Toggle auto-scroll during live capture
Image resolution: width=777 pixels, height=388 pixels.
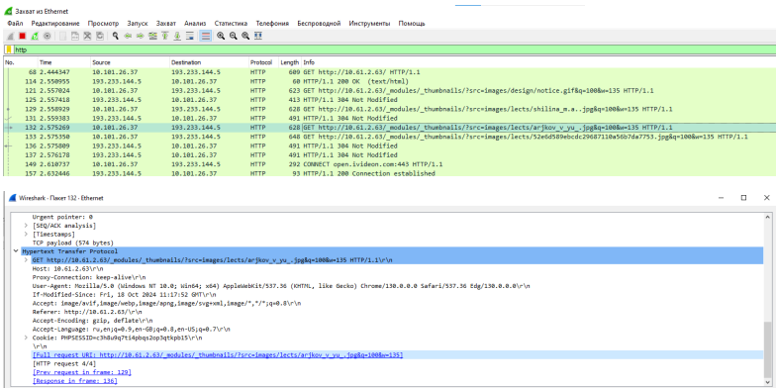[x=189, y=37]
